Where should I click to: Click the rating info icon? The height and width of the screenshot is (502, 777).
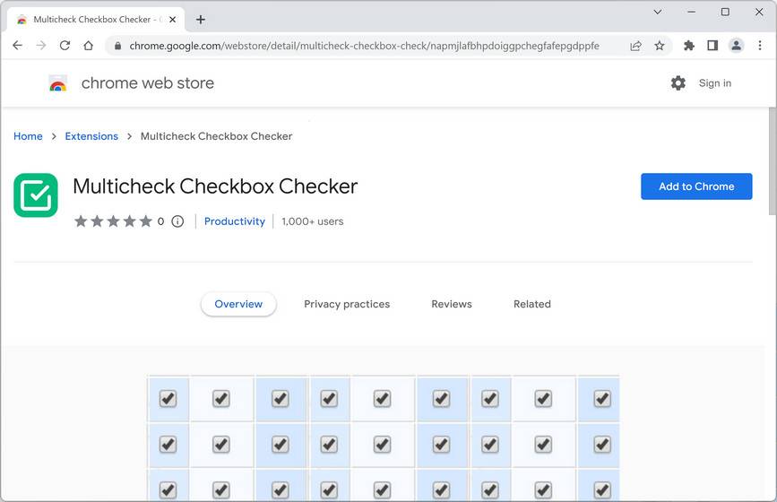177,221
